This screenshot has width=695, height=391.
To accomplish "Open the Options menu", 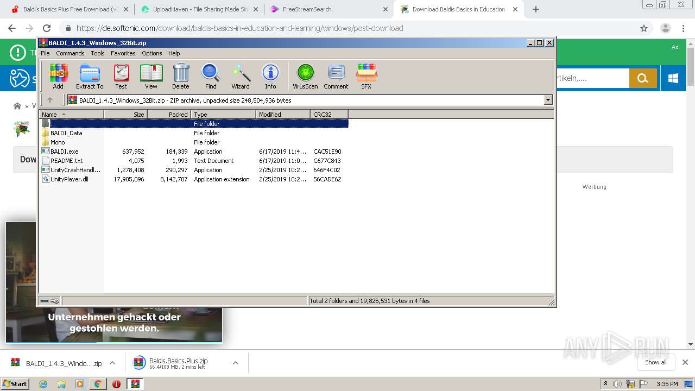I will click(x=152, y=53).
